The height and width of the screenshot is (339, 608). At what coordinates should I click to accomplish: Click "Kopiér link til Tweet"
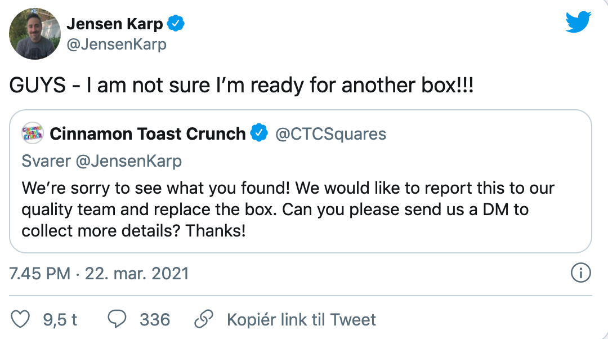coord(301,320)
